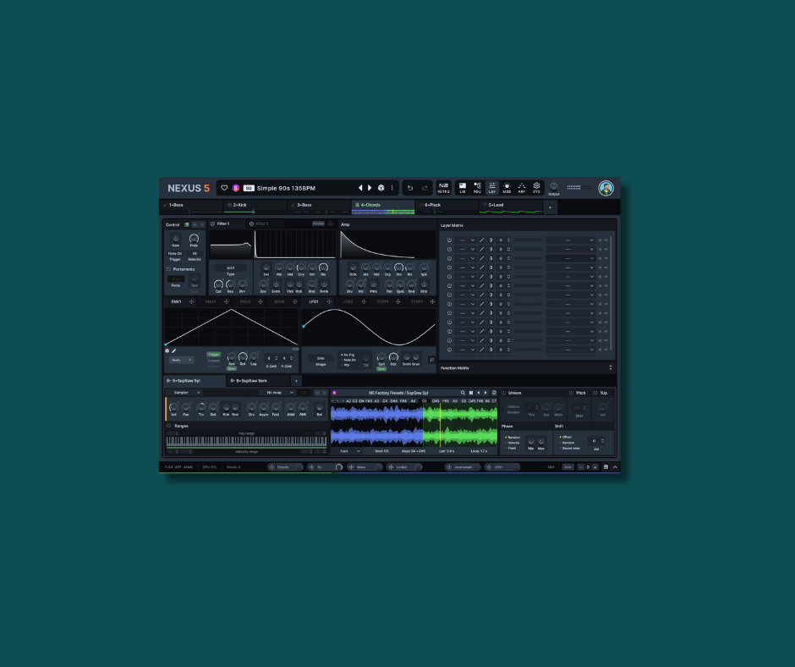Screen dimensions: 795x667
Task: Open the SYS settings icon
Action: point(536,187)
